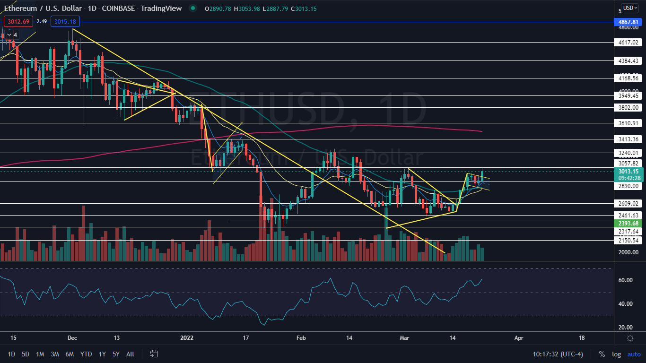The width and height of the screenshot is (646, 363).
Task: Click the blue 3015.18 buy price box
Action: tap(66, 21)
